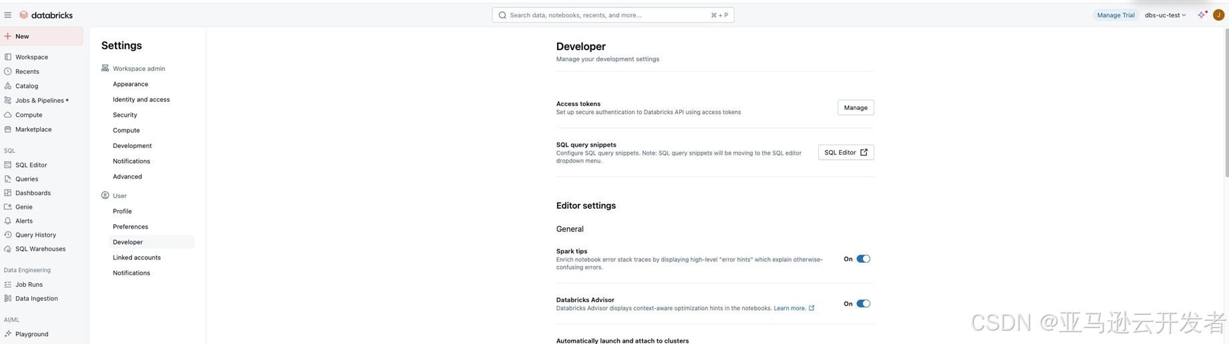Click the global search field
1229x344 pixels.
612,15
